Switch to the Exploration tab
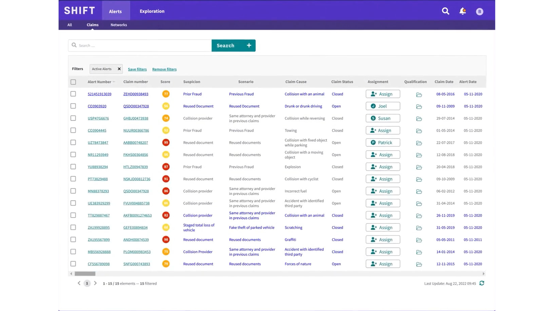This screenshot has height=311, width=554. point(152,11)
